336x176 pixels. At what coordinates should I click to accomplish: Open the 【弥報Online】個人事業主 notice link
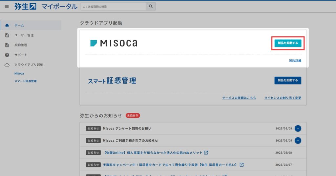coord(153,153)
